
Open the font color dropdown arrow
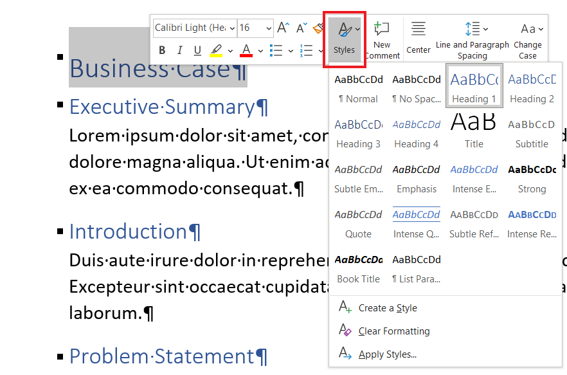click(260, 50)
